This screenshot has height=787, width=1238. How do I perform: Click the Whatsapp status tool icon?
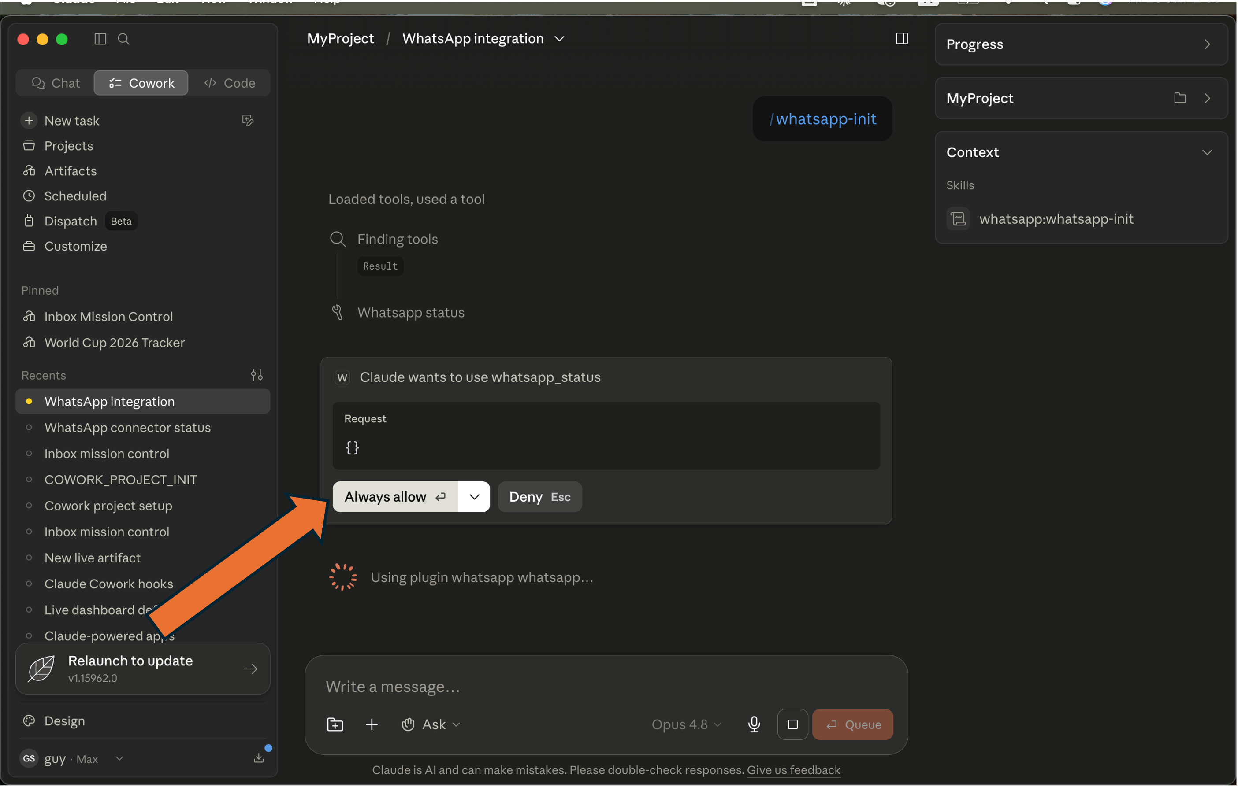(x=337, y=313)
